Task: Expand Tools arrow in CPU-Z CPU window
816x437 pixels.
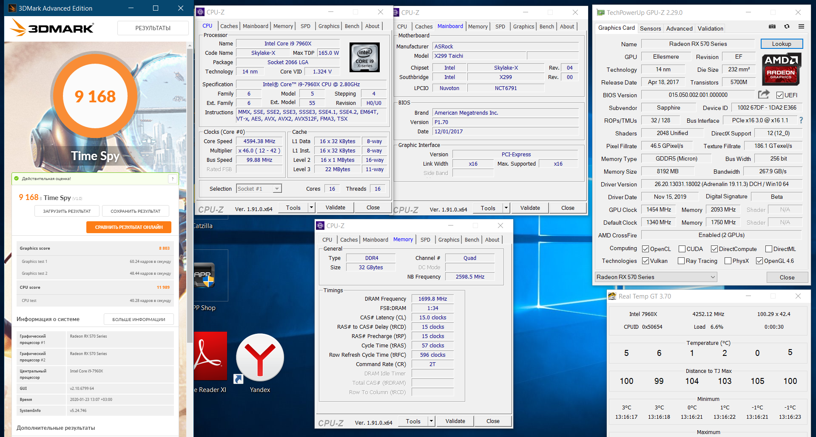Action: (x=312, y=208)
